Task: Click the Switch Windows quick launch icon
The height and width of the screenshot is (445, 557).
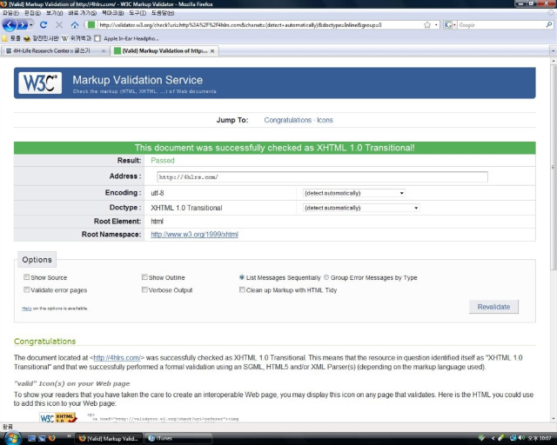Action: [42, 438]
